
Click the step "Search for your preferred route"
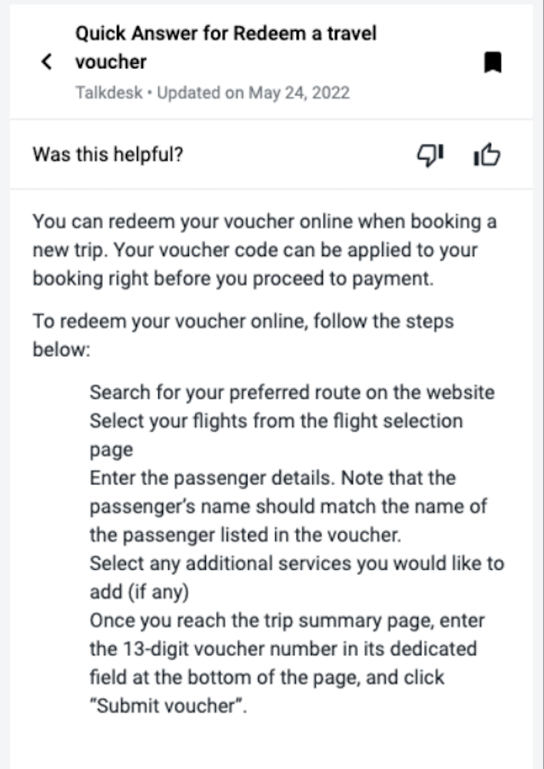pyautogui.click(x=291, y=392)
